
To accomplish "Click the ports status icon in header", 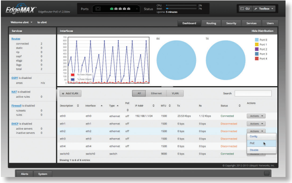I will pos(98,9).
